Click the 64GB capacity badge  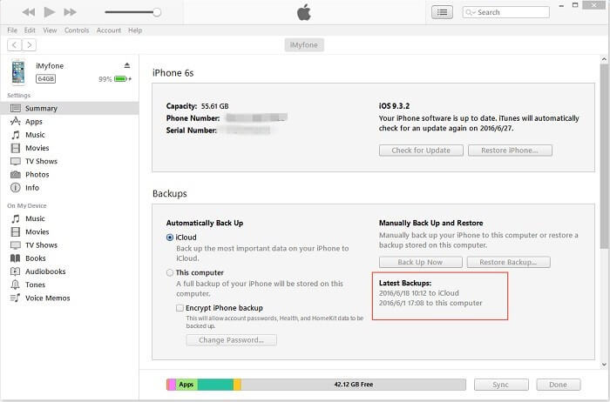(x=45, y=79)
